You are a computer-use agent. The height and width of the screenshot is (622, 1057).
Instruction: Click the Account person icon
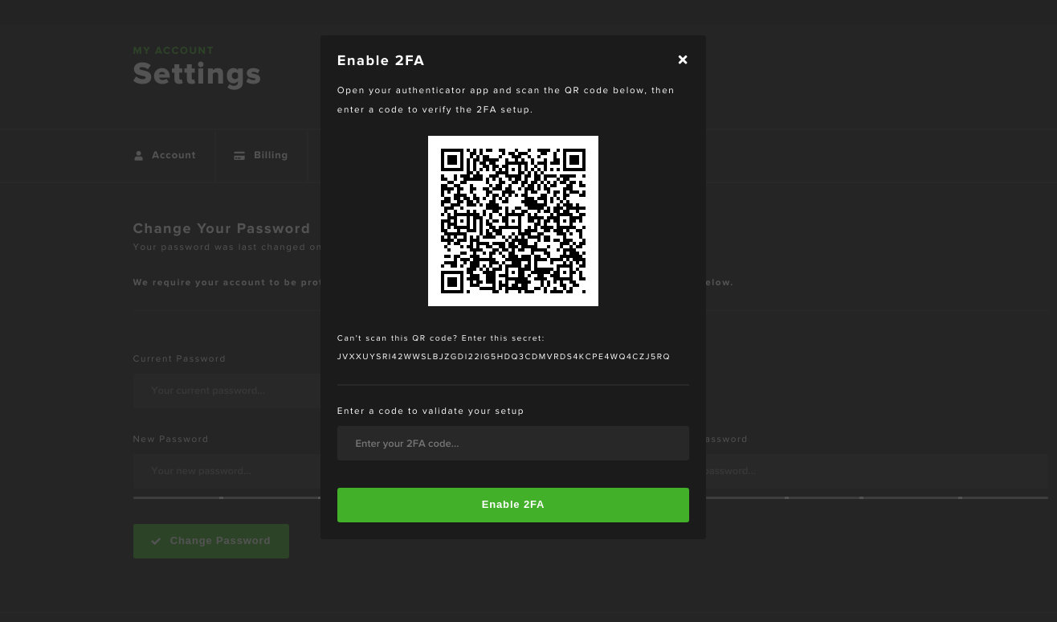coord(138,156)
